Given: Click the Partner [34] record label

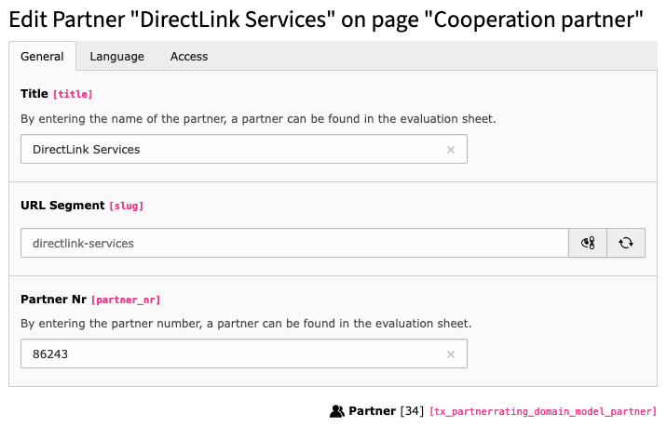Looking at the screenshot, I should click(x=386, y=411).
